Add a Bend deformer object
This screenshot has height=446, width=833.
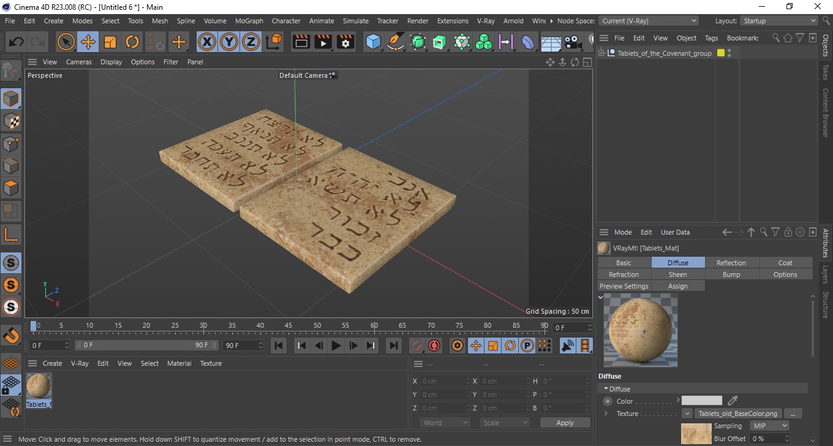click(528, 42)
